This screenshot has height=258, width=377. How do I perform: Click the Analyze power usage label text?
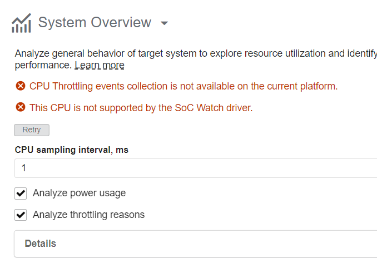coord(79,193)
